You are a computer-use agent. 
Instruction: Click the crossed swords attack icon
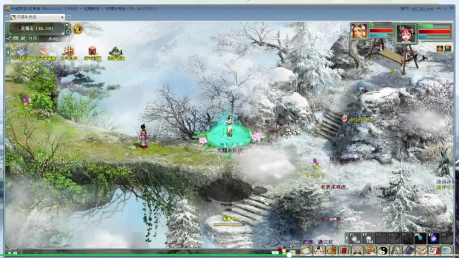point(358,250)
